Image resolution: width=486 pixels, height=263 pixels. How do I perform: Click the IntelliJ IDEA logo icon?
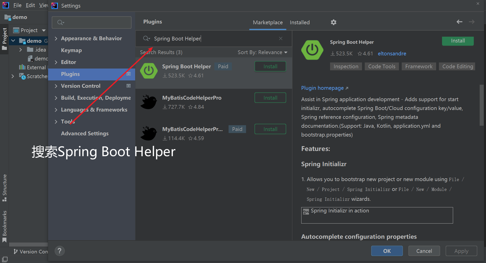coord(6,5)
